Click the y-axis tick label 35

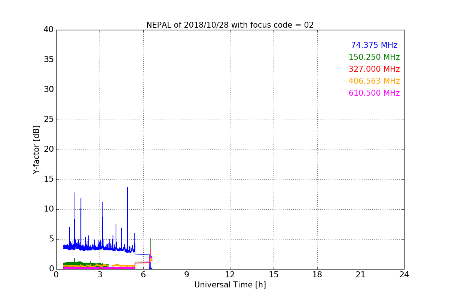(x=48, y=60)
